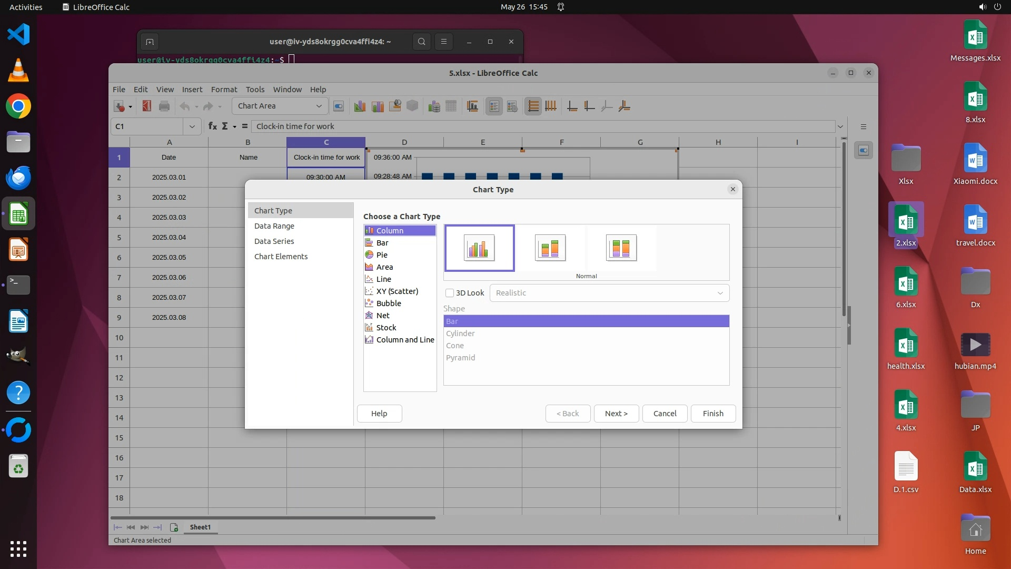The width and height of the screenshot is (1011, 569).
Task: Click the Next button
Action: tap(616, 414)
